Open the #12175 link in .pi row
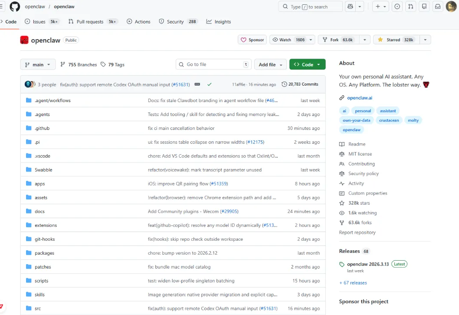The image size is (459, 315). click(255, 142)
